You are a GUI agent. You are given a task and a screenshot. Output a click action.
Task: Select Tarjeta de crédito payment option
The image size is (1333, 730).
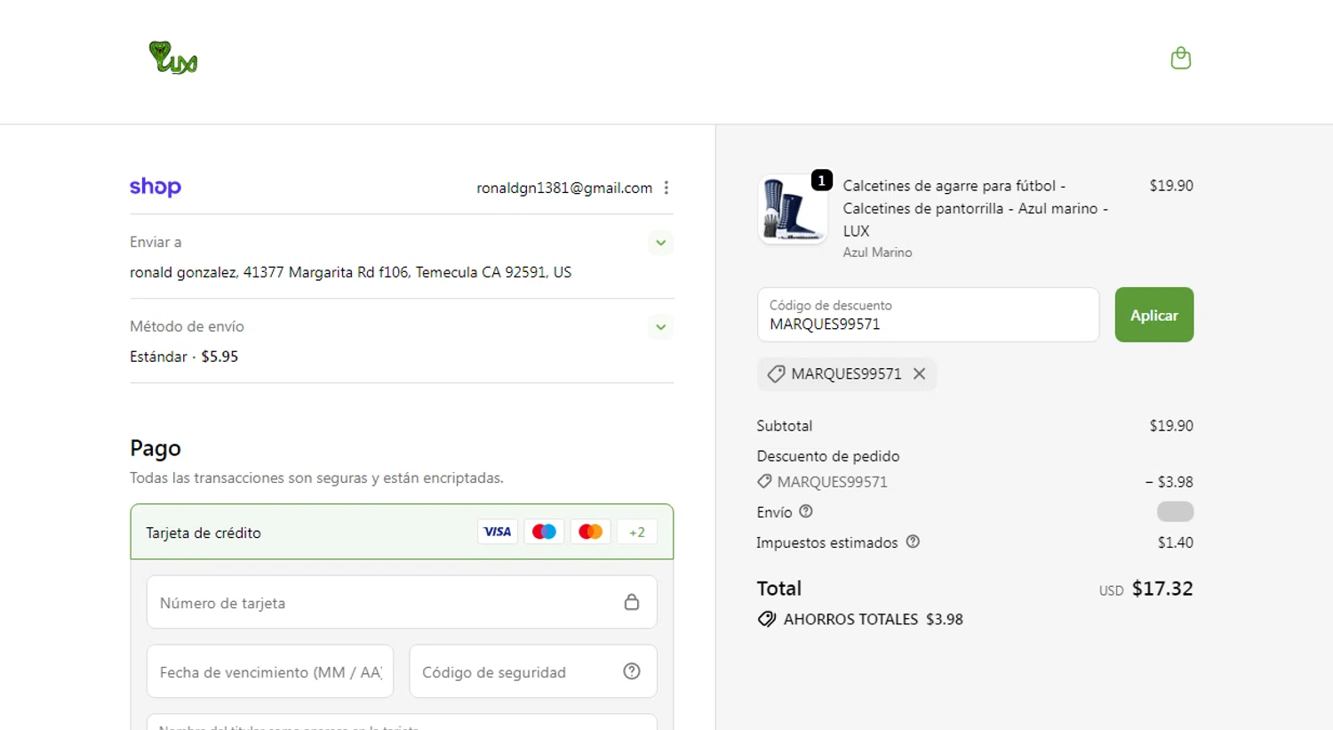tap(402, 532)
